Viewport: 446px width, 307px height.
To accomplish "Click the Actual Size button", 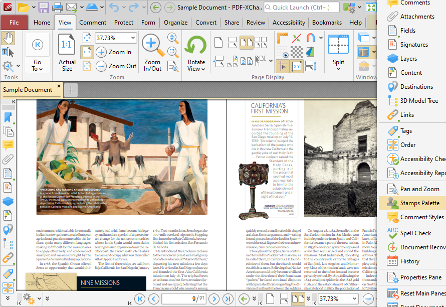I will 67,52.
